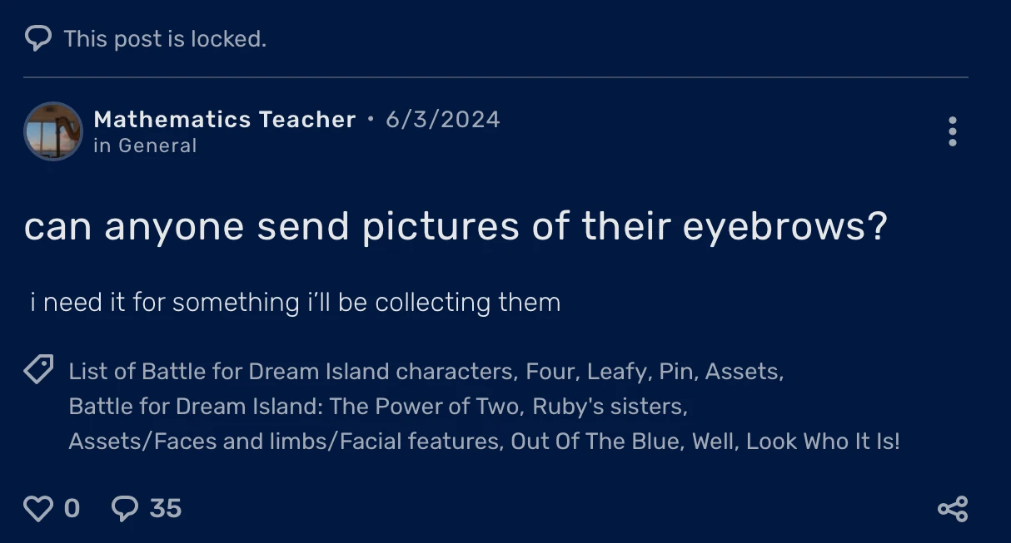The image size is (1011, 543).
Task: Click the comment count showing 35
Action: pyautogui.click(x=163, y=507)
